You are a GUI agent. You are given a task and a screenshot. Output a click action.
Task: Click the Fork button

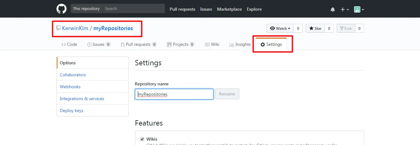pos(346,28)
